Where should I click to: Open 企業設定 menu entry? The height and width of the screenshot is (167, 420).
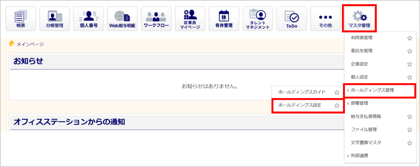359,64
